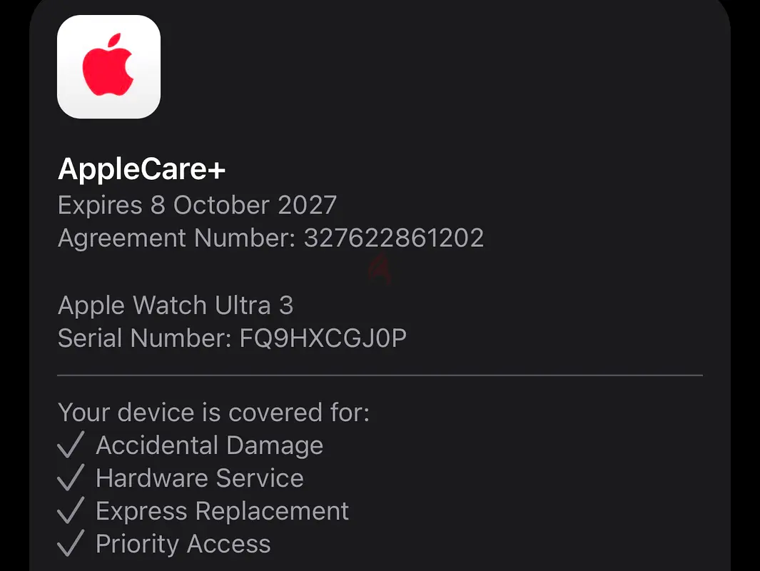Viewport: 760px width, 571px height.
Task: Click the faint red watermark logo
Action: pyautogui.click(x=380, y=268)
